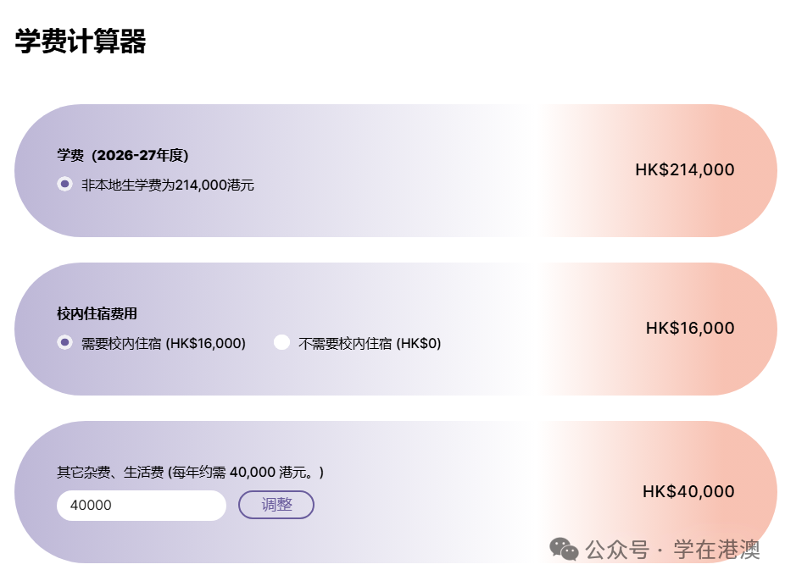The width and height of the screenshot is (785, 581).
Task: Click the 其它杂费、生活费 label text
Action: click(x=110, y=472)
